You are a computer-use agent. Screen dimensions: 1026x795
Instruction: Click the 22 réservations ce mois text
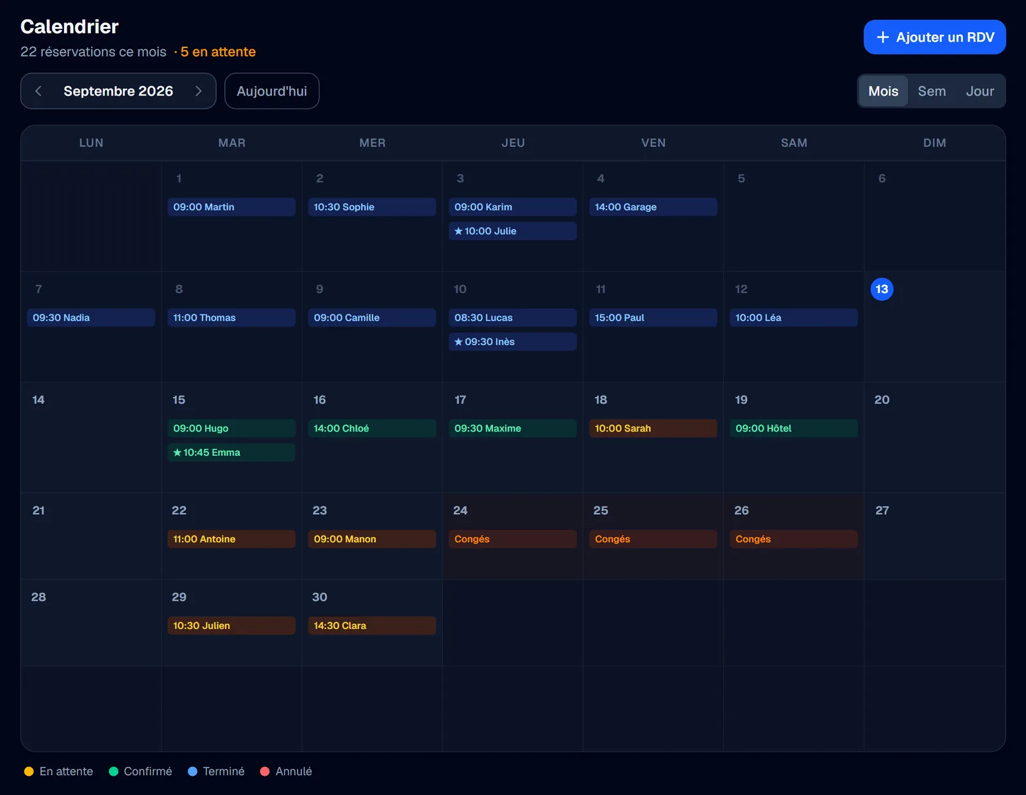(94, 52)
